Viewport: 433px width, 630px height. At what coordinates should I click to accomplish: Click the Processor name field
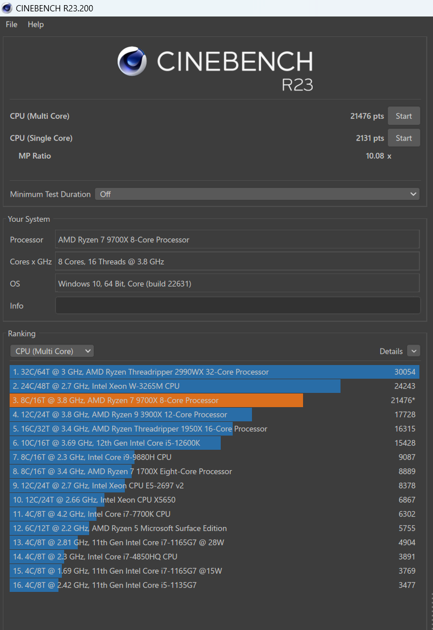(x=237, y=239)
